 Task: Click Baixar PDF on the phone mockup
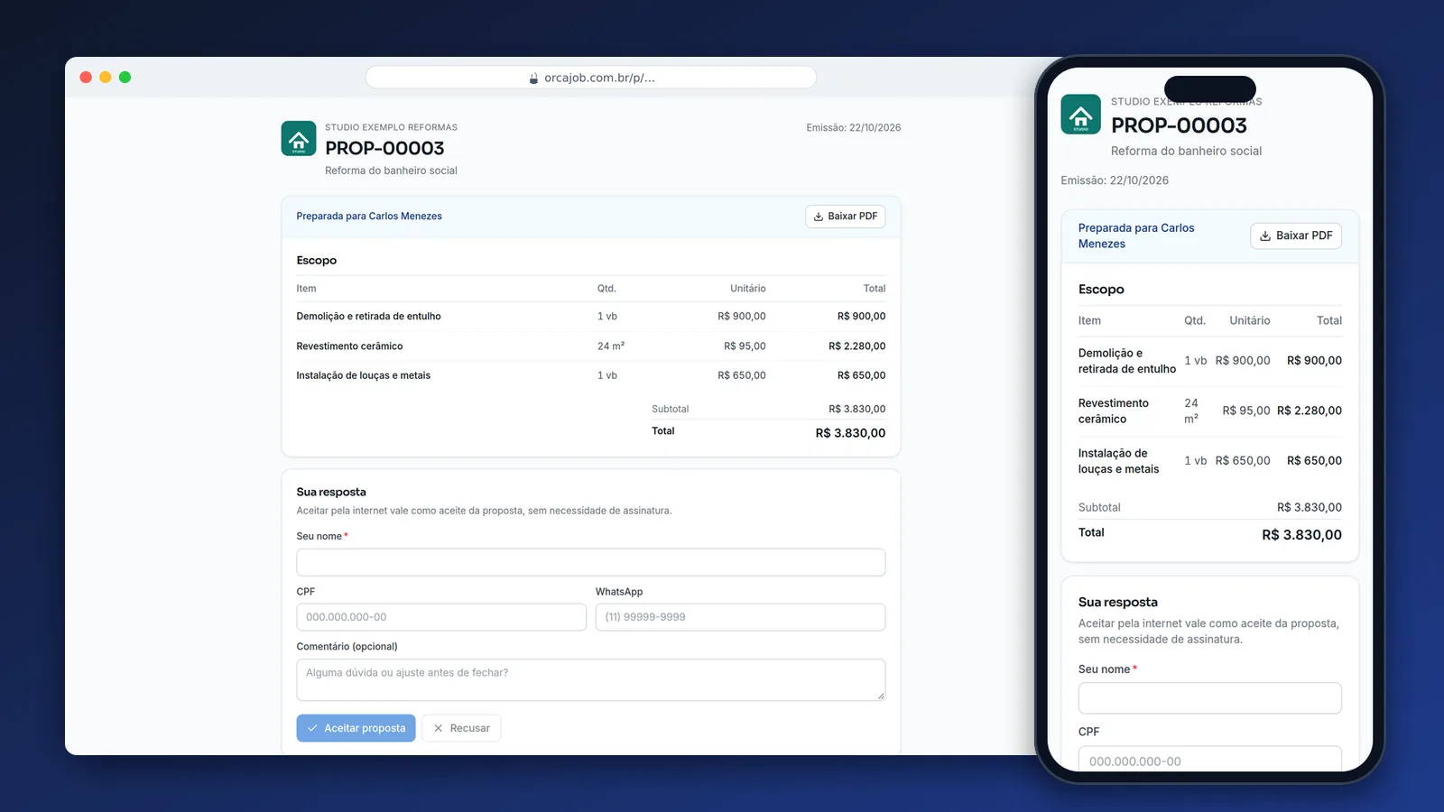tap(1296, 235)
